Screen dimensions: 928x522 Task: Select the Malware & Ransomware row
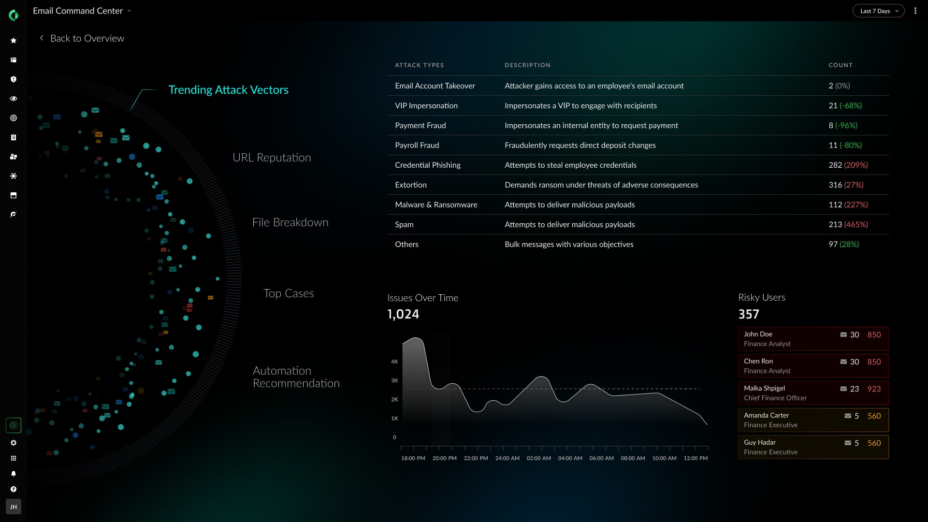point(638,204)
